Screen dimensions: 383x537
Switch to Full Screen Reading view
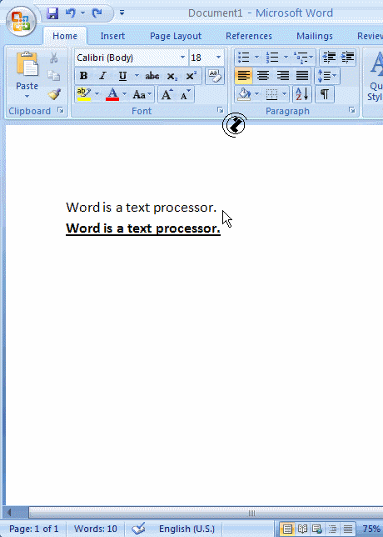[x=302, y=529]
